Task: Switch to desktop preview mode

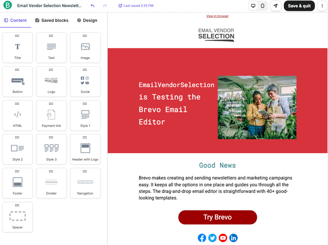Action: pos(253,6)
